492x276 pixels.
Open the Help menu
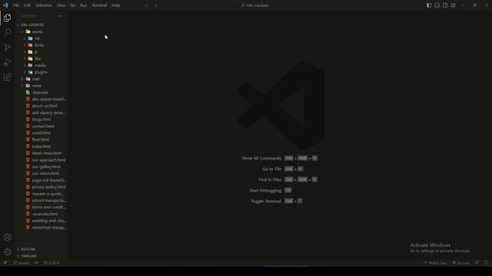point(116,5)
